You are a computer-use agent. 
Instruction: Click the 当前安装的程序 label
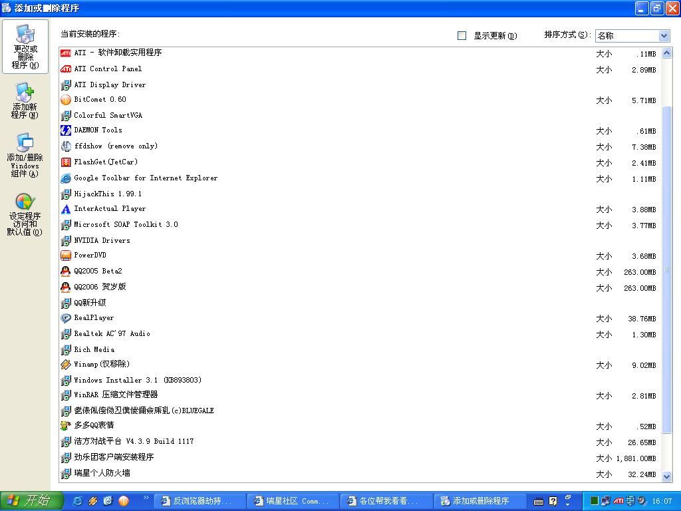90,34
